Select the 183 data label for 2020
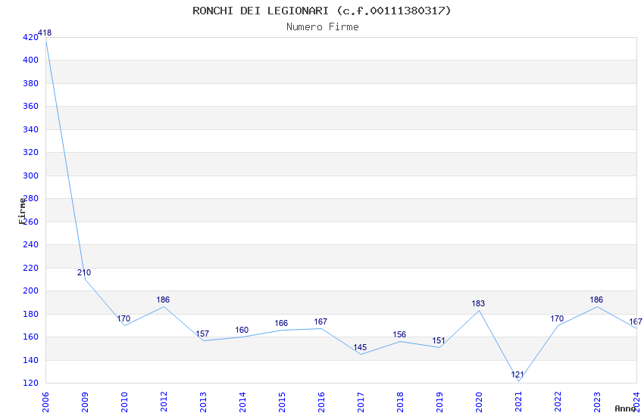The height and width of the screenshot is (416, 644). [478, 303]
